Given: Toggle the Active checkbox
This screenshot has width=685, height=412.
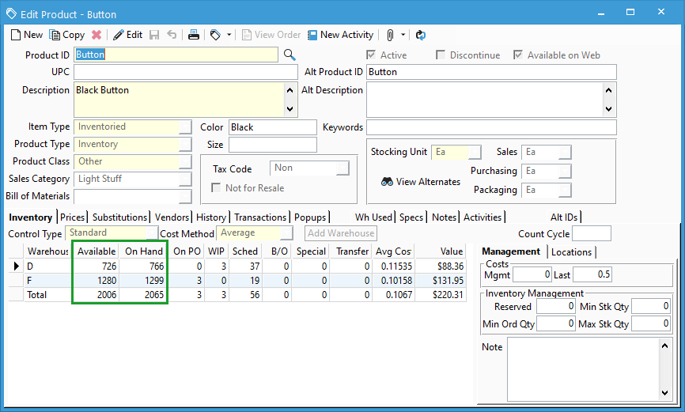Looking at the screenshot, I should (x=371, y=55).
